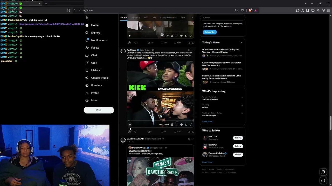Enter fullscreen on the 0:54 video
Viewport: 332px width, 186px height.
[191, 125]
